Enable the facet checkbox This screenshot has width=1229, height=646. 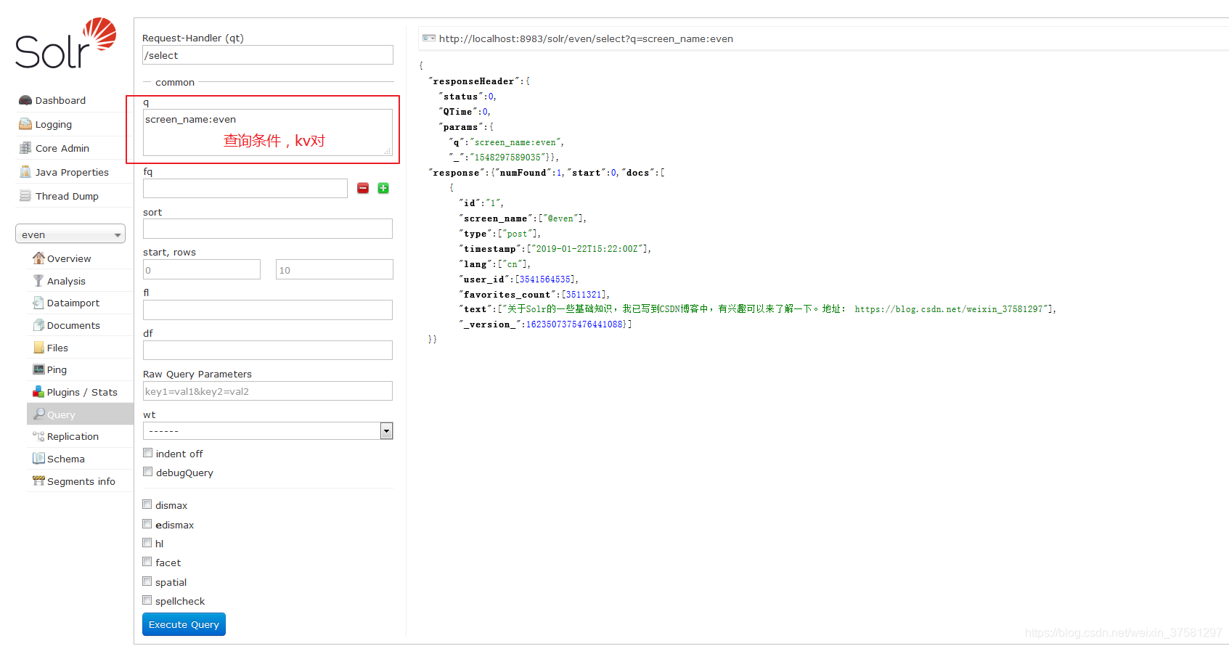[x=147, y=562]
